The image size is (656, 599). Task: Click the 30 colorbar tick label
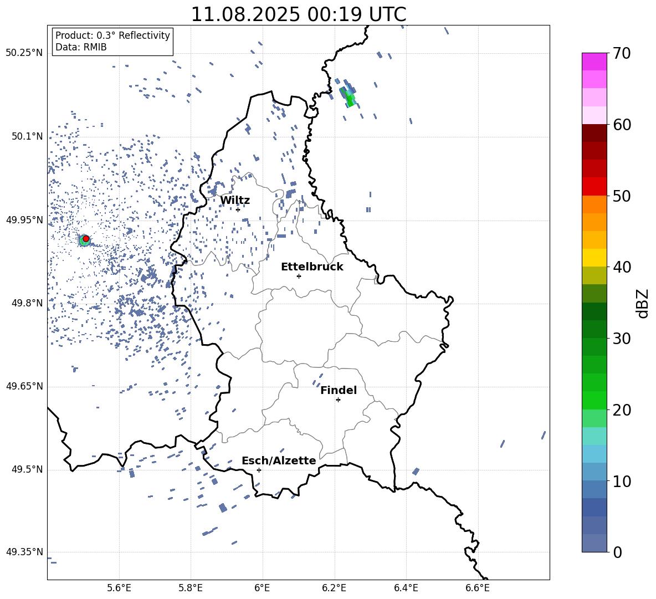pyautogui.click(x=622, y=339)
